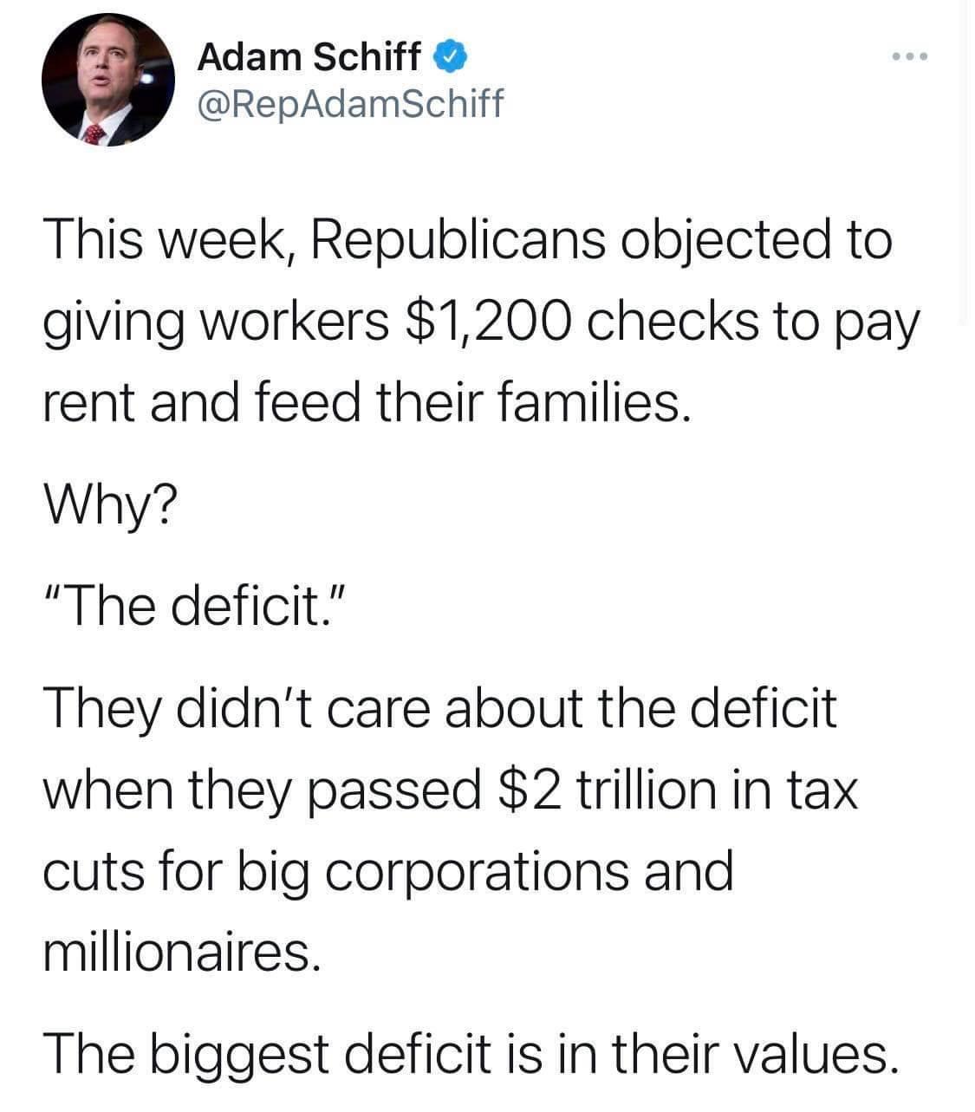The height and width of the screenshot is (1112, 975).
Task: Select the @RepAdamSchiff handle
Action: pyautogui.click(x=349, y=104)
